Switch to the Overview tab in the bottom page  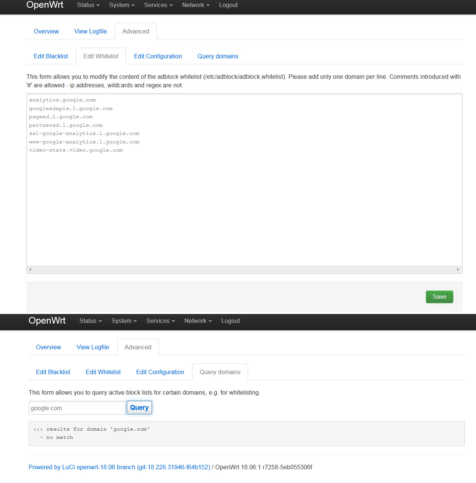click(x=49, y=347)
